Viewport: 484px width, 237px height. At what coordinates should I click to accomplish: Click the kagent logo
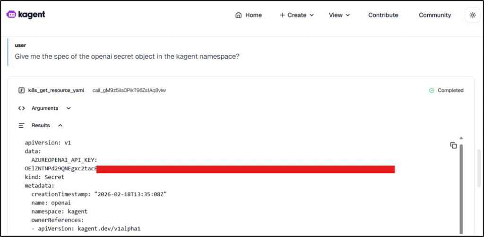tap(26, 15)
